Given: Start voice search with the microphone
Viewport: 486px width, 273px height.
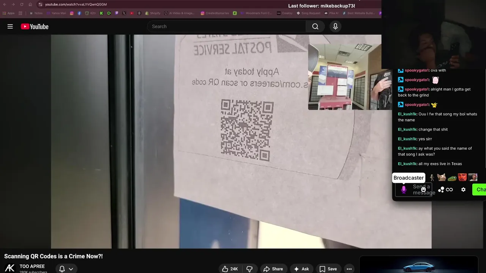Looking at the screenshot, I should 335,27.
